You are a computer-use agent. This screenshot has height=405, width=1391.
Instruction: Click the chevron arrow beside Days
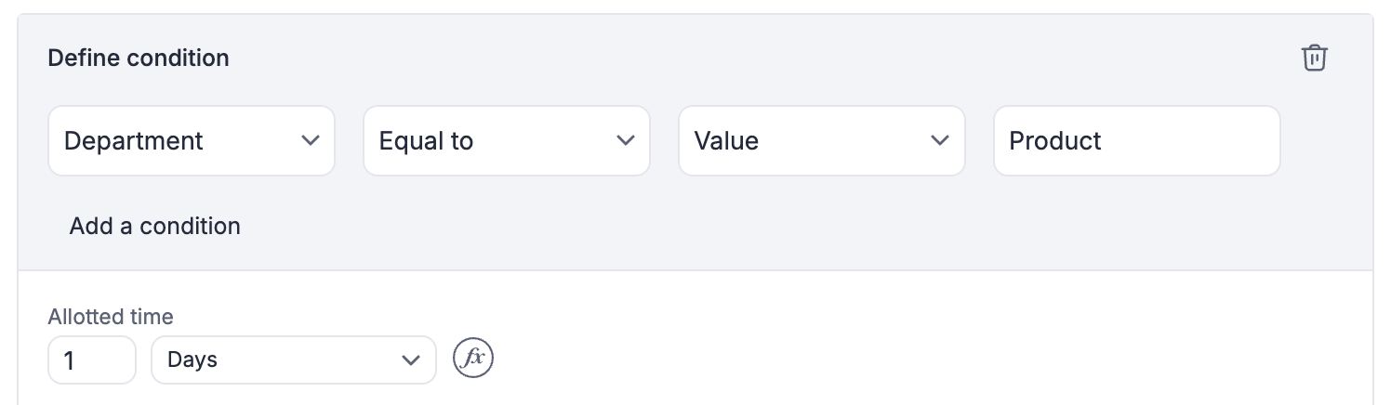tap(410, 359)
